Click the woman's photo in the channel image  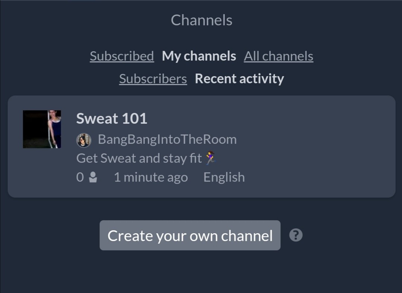pyautogui.click(x=54, y=129)
